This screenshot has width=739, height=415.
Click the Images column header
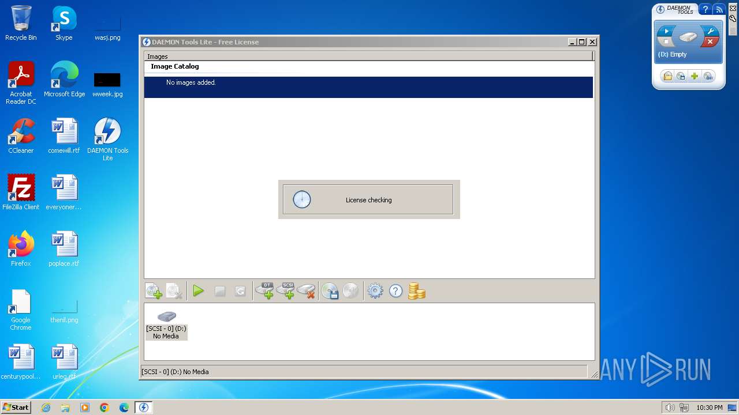(x=368, y=56)
